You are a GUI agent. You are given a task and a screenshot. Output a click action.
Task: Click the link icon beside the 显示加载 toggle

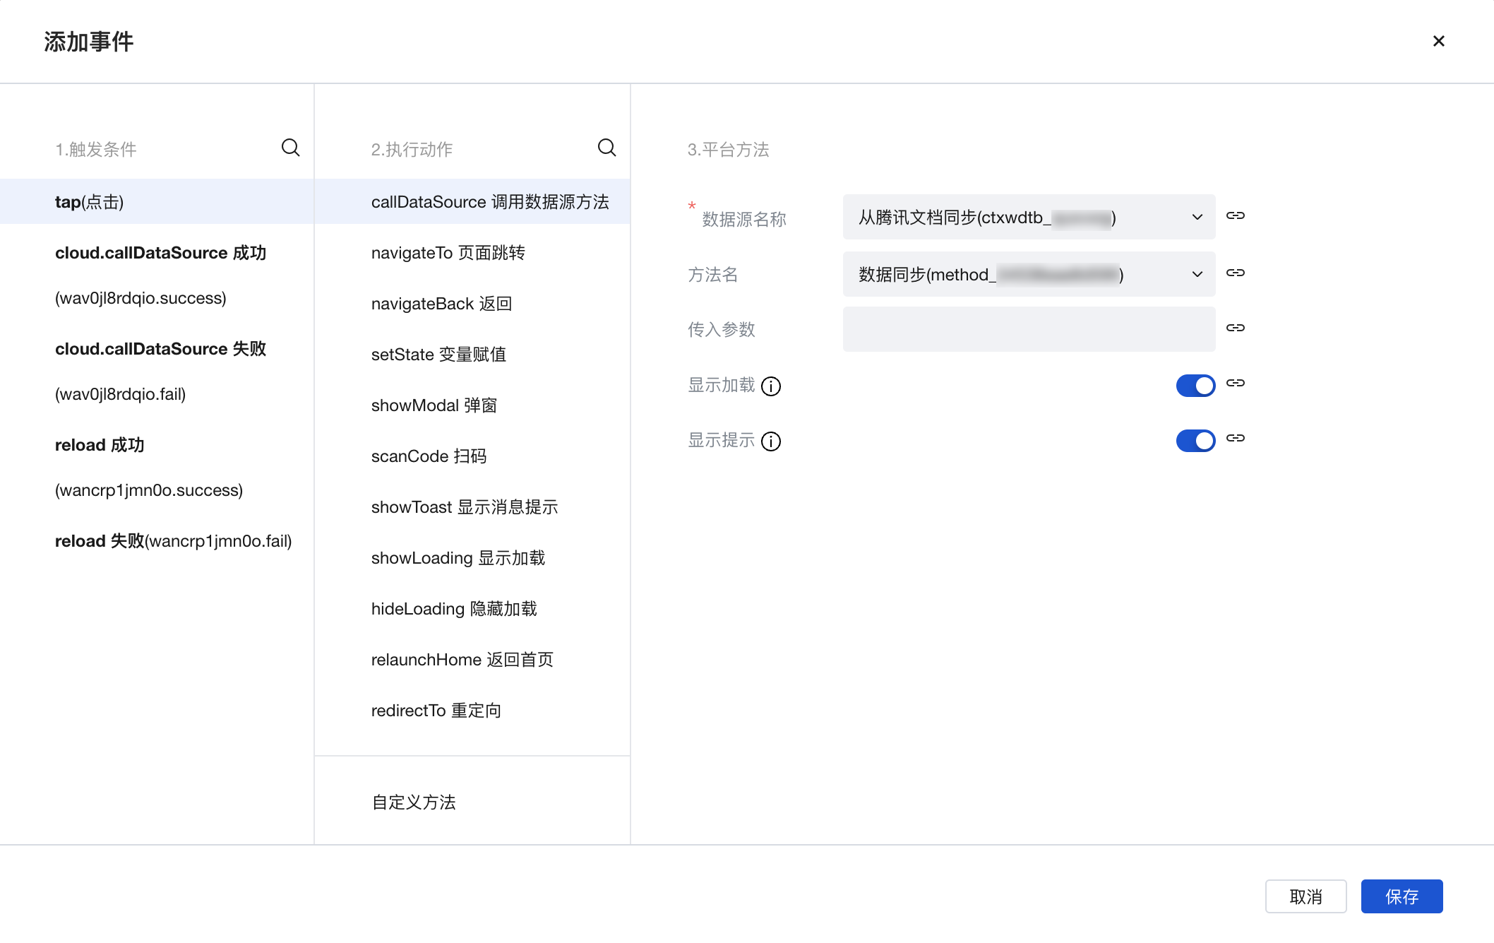point(1235,384)
